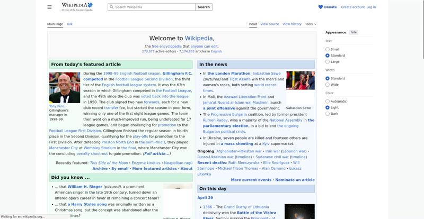Open the View history tab
This screenshot has height=219, width=424.
(292, 24)
